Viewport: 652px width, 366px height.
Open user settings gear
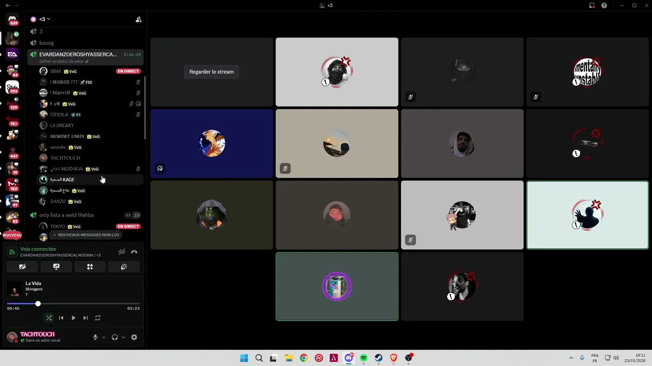[134, 337]
